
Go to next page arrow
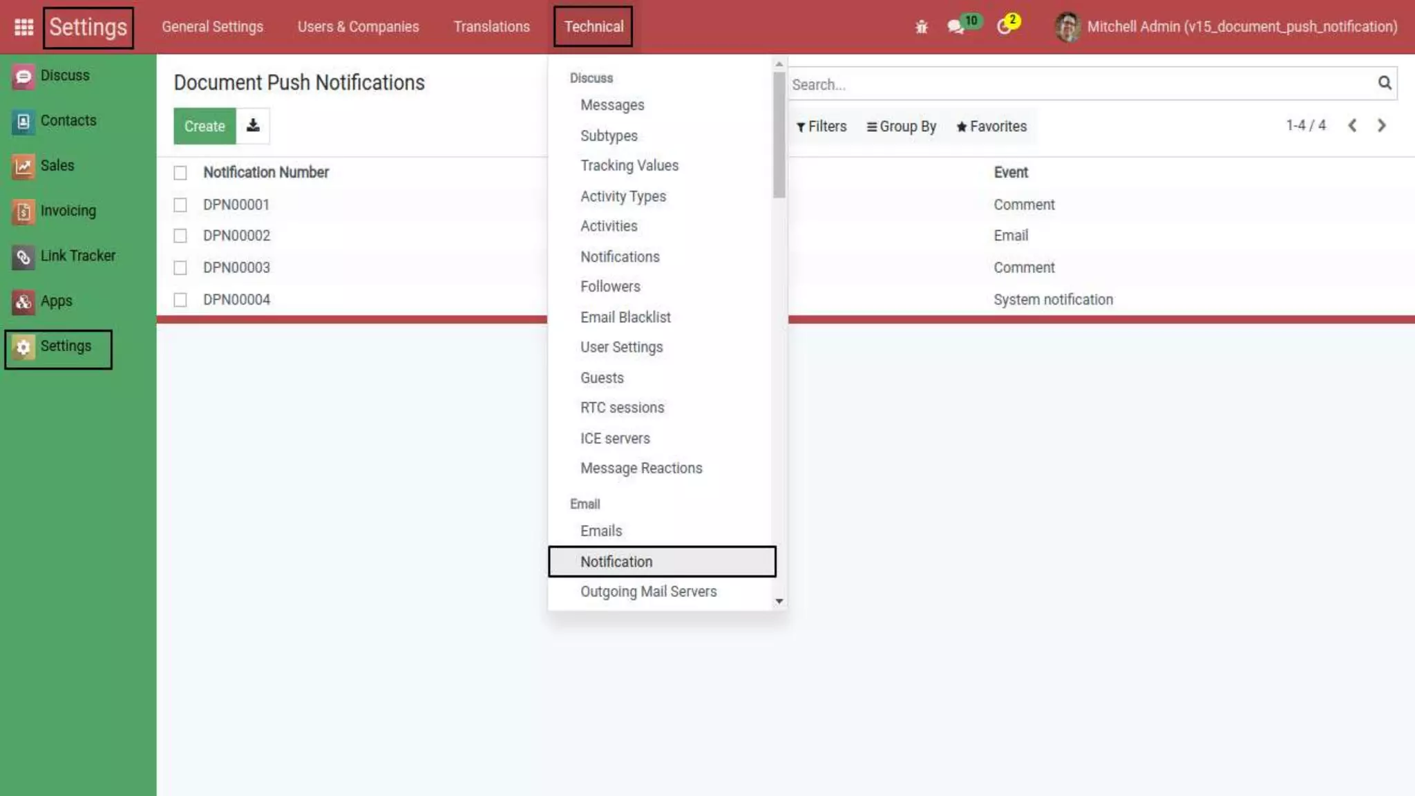(x=1381, y=126)
